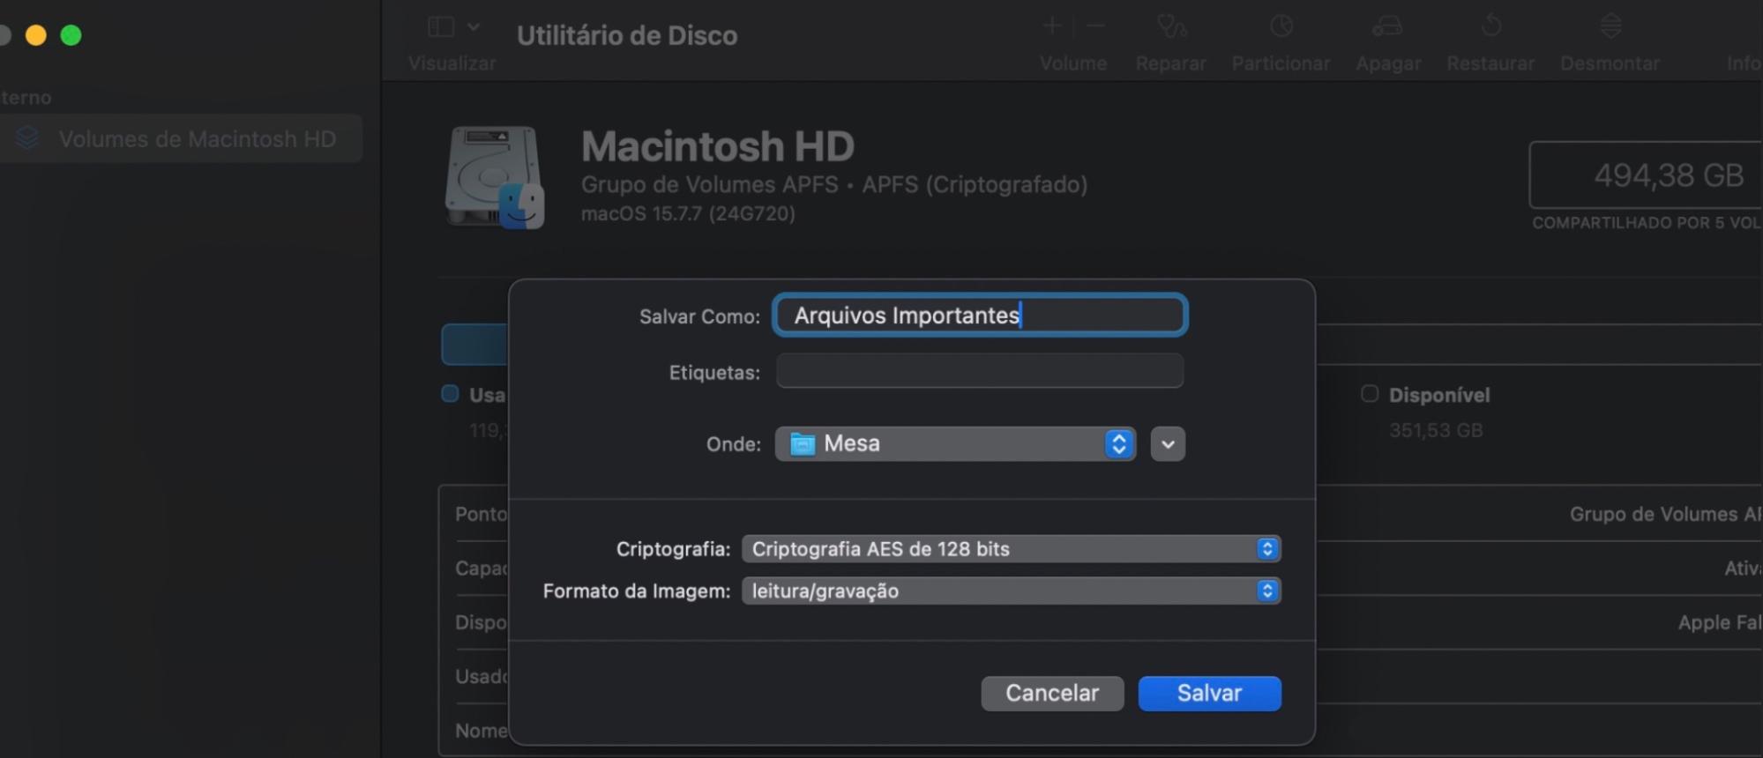The image size is (1763, 758).
Task: Click the Salvar button
Action: point(1209,694)
